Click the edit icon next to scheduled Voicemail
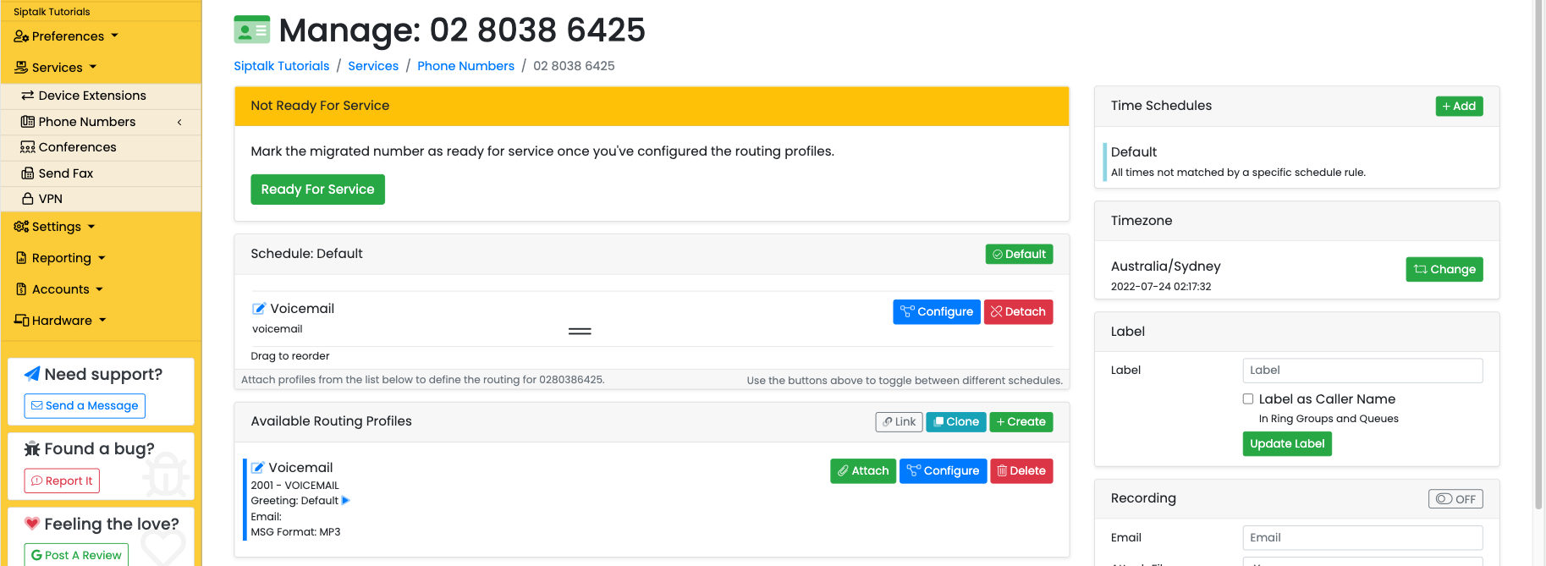 pos(259,309)
